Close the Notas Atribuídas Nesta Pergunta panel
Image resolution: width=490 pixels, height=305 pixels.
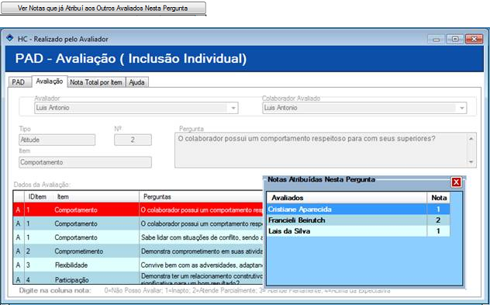tap(457, 182)
